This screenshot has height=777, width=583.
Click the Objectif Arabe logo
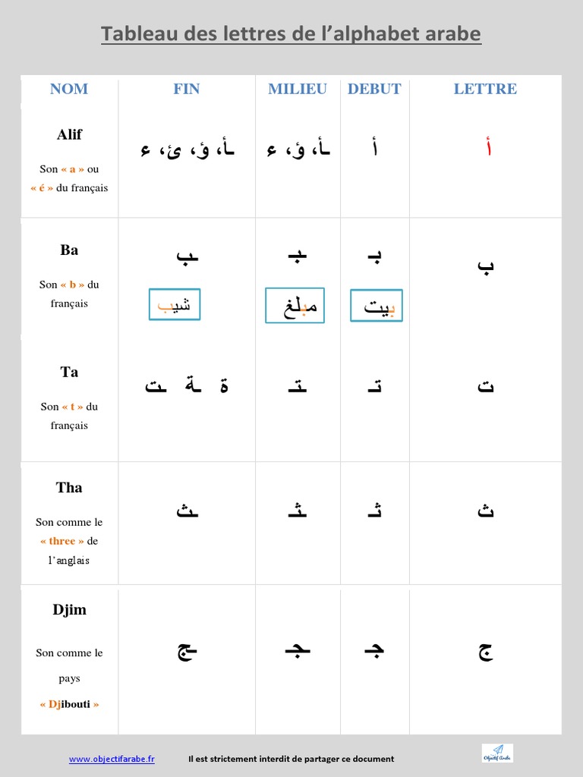[x=497, y=753]
